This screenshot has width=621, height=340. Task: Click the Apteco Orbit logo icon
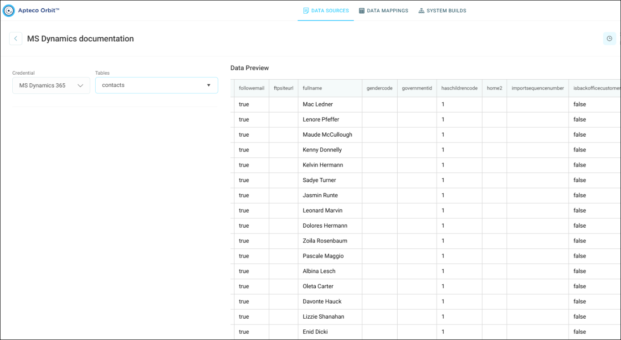coord(9,10)
